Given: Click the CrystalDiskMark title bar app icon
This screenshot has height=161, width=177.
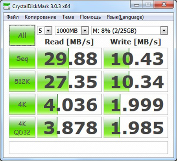Looking at the screenshot, I should (7, 6).
